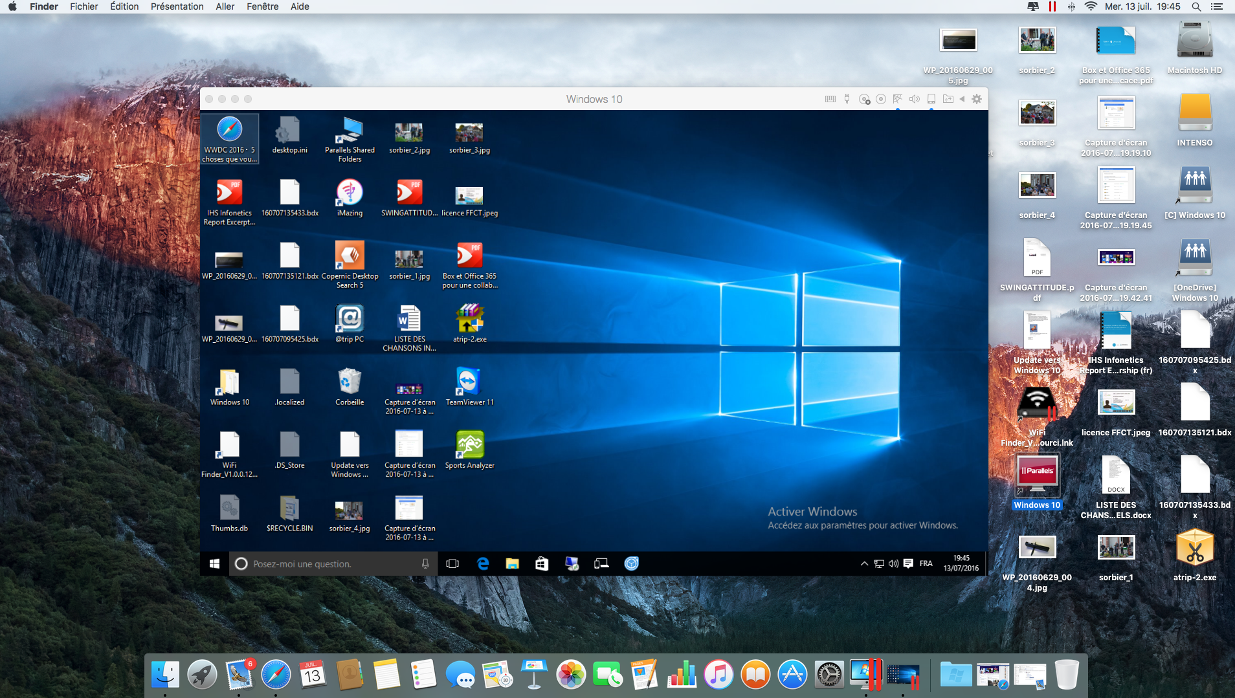Viewport: 1235px width, 698px height.
Task: Select LISTE DES CHANSONS Word document
Action: click(x=409, y=328)
